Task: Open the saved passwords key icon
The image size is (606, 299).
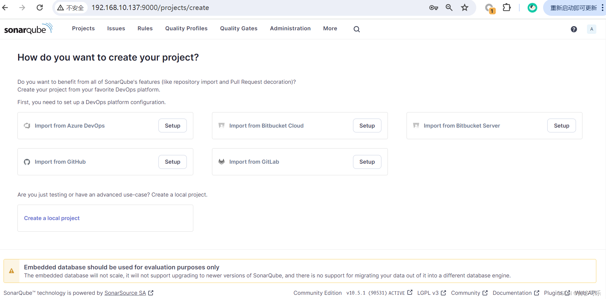Action: 433,8
